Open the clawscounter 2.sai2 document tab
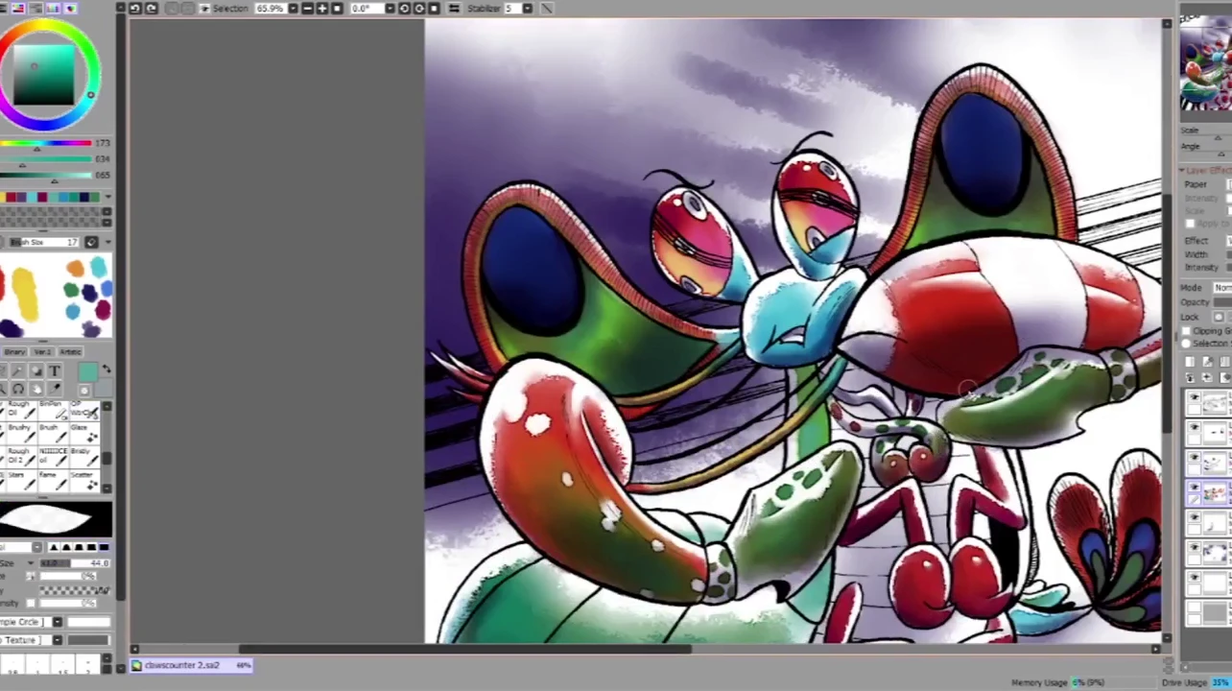The image size is (1232, 691). (x=192, y=665)
